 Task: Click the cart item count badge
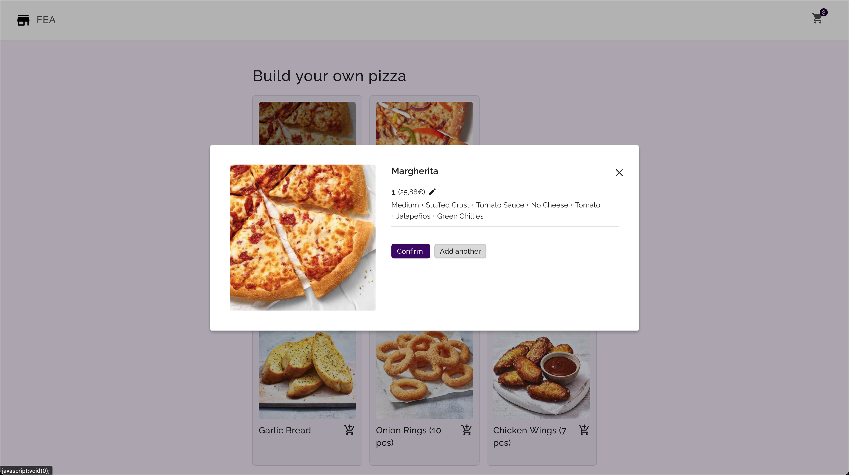823,13
